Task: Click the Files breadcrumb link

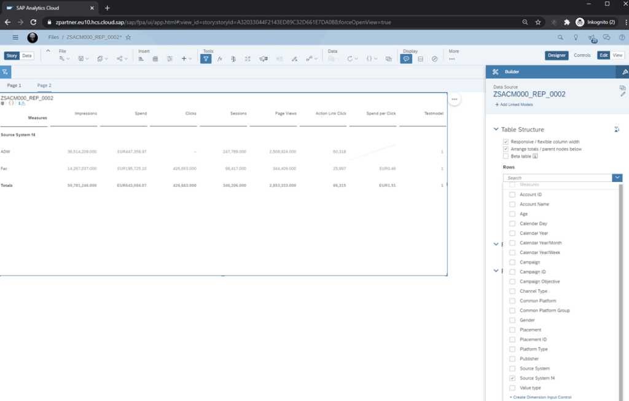Action: click(53, 38)
